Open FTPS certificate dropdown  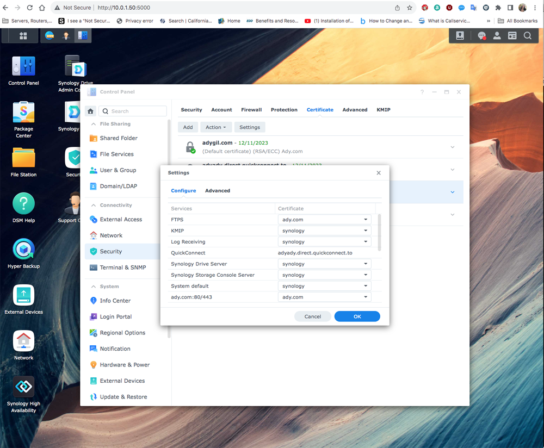pos(324,220)
